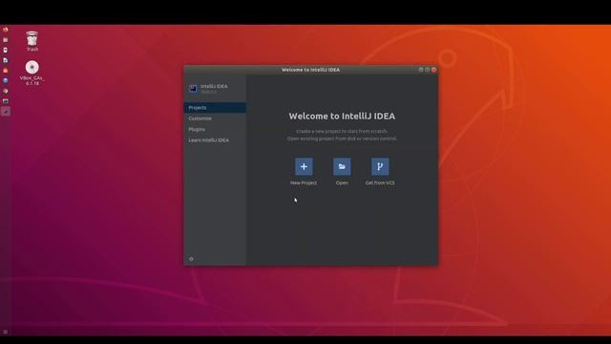Maximize the Welcome to IntelliJ IDEA window
The image size is (611, 344).
[x=428, y=70]
